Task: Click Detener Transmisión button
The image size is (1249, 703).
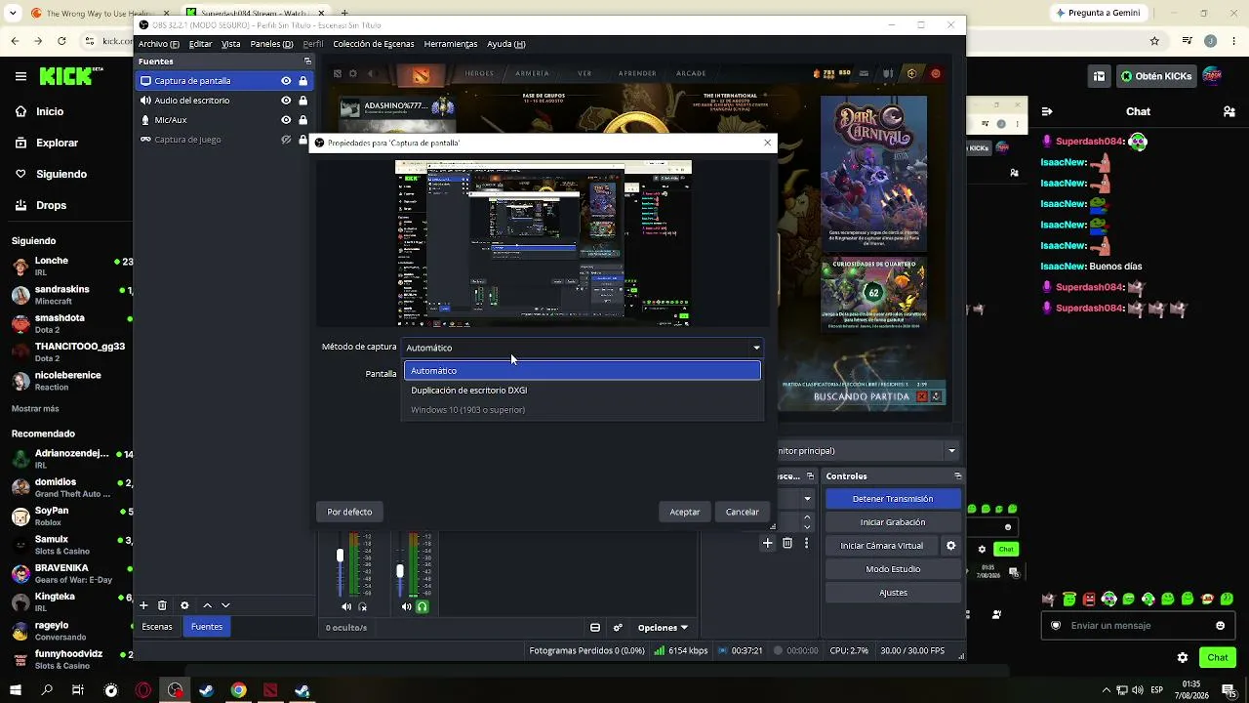Action: click(x=893, y=499)
